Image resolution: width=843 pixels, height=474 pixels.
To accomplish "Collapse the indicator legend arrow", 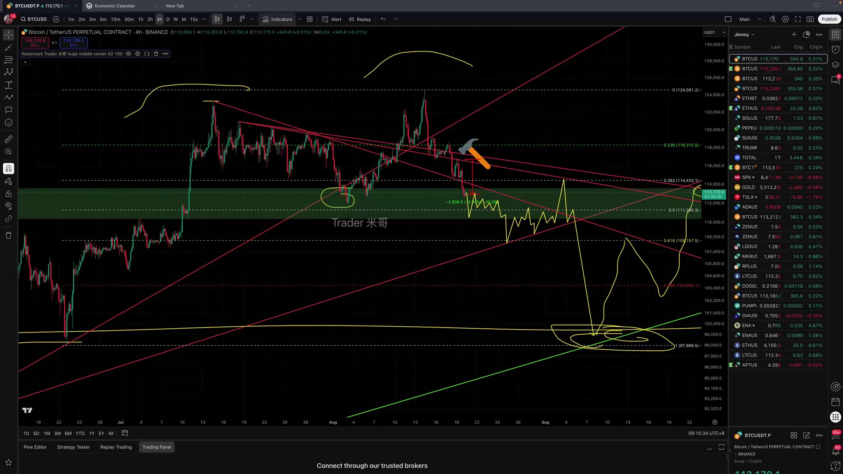I will (x=25, y=62).
